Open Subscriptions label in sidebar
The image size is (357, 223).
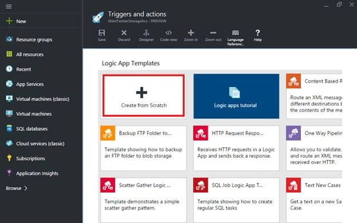30,158
